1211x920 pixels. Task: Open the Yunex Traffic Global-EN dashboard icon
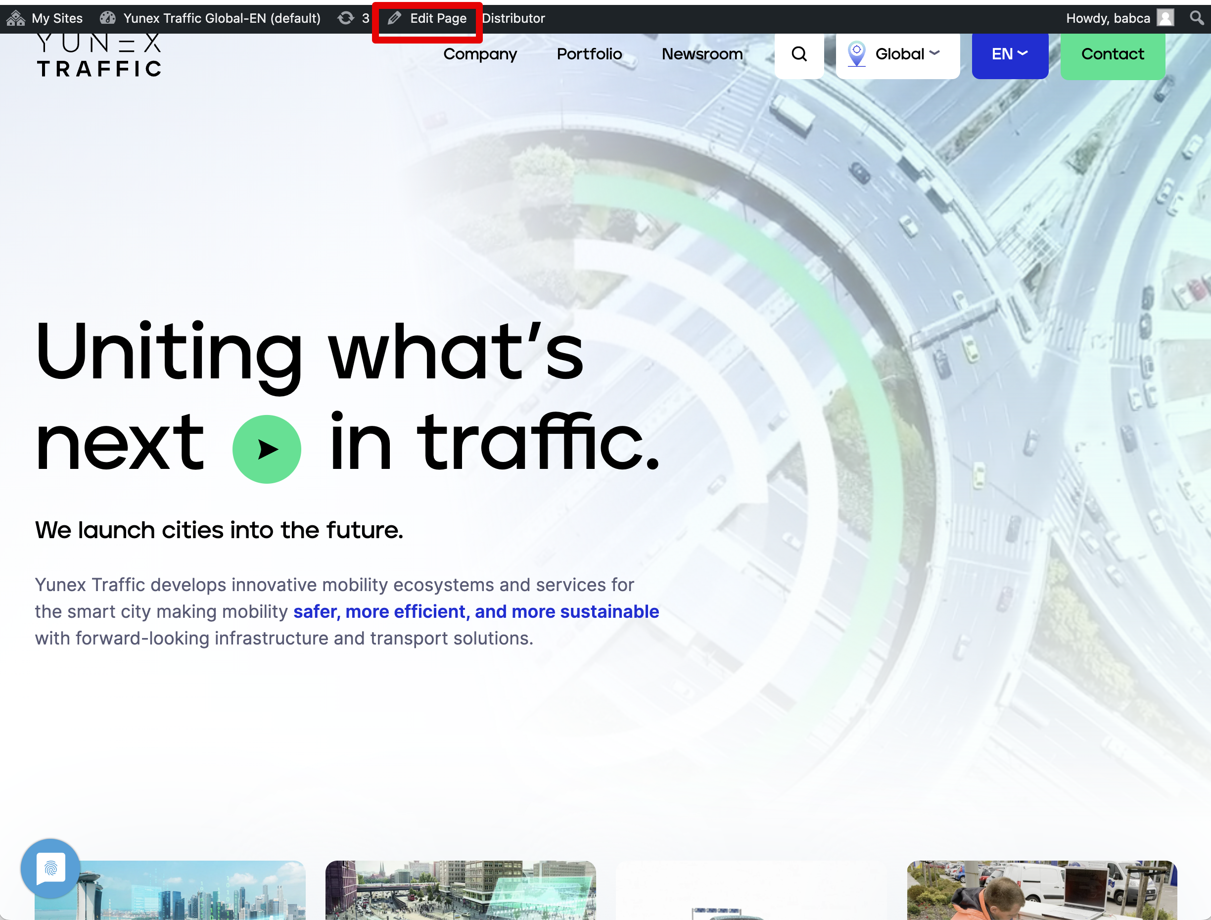tap(108, 18)
